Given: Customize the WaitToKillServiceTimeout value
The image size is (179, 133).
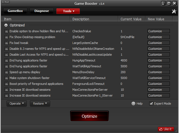Looking at the screenshot, I should [x=158, y=78].
